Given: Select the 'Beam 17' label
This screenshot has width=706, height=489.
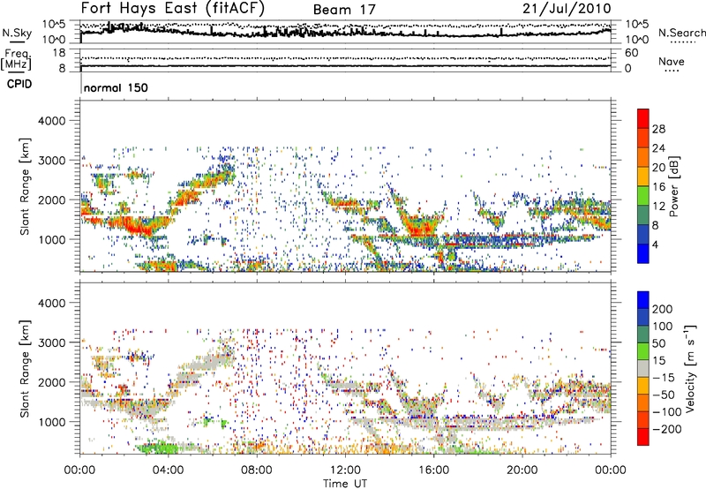Looking at the screenshot, I should point(344,10).
